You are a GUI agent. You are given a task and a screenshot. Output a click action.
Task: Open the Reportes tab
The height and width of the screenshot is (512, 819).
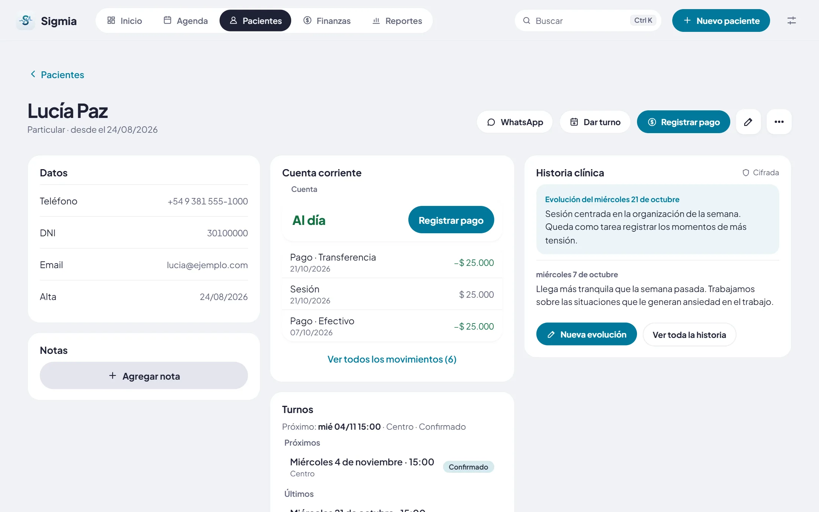click(x=397, y=20)
